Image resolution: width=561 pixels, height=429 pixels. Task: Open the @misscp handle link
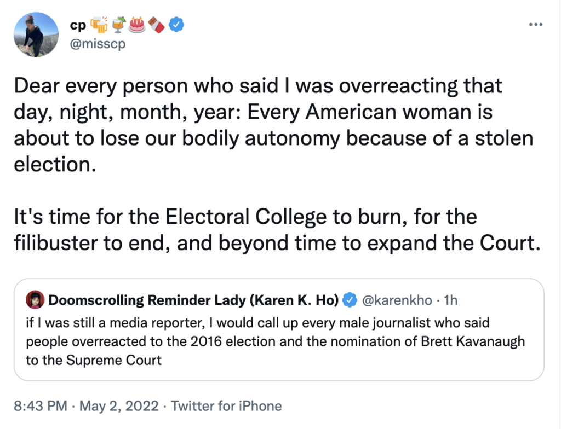(x=99, y=44)
